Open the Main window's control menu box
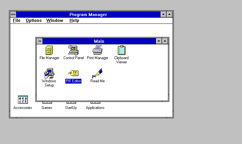This screenshot has height=144, width=242. click(40, 41)
